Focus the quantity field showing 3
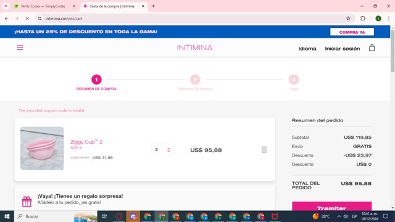This screenshot has height=222, width=395. [162, 149]
